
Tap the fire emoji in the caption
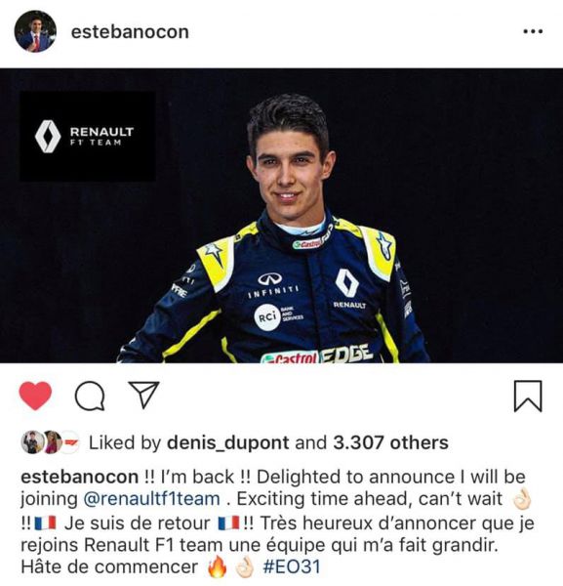[218, 566]
